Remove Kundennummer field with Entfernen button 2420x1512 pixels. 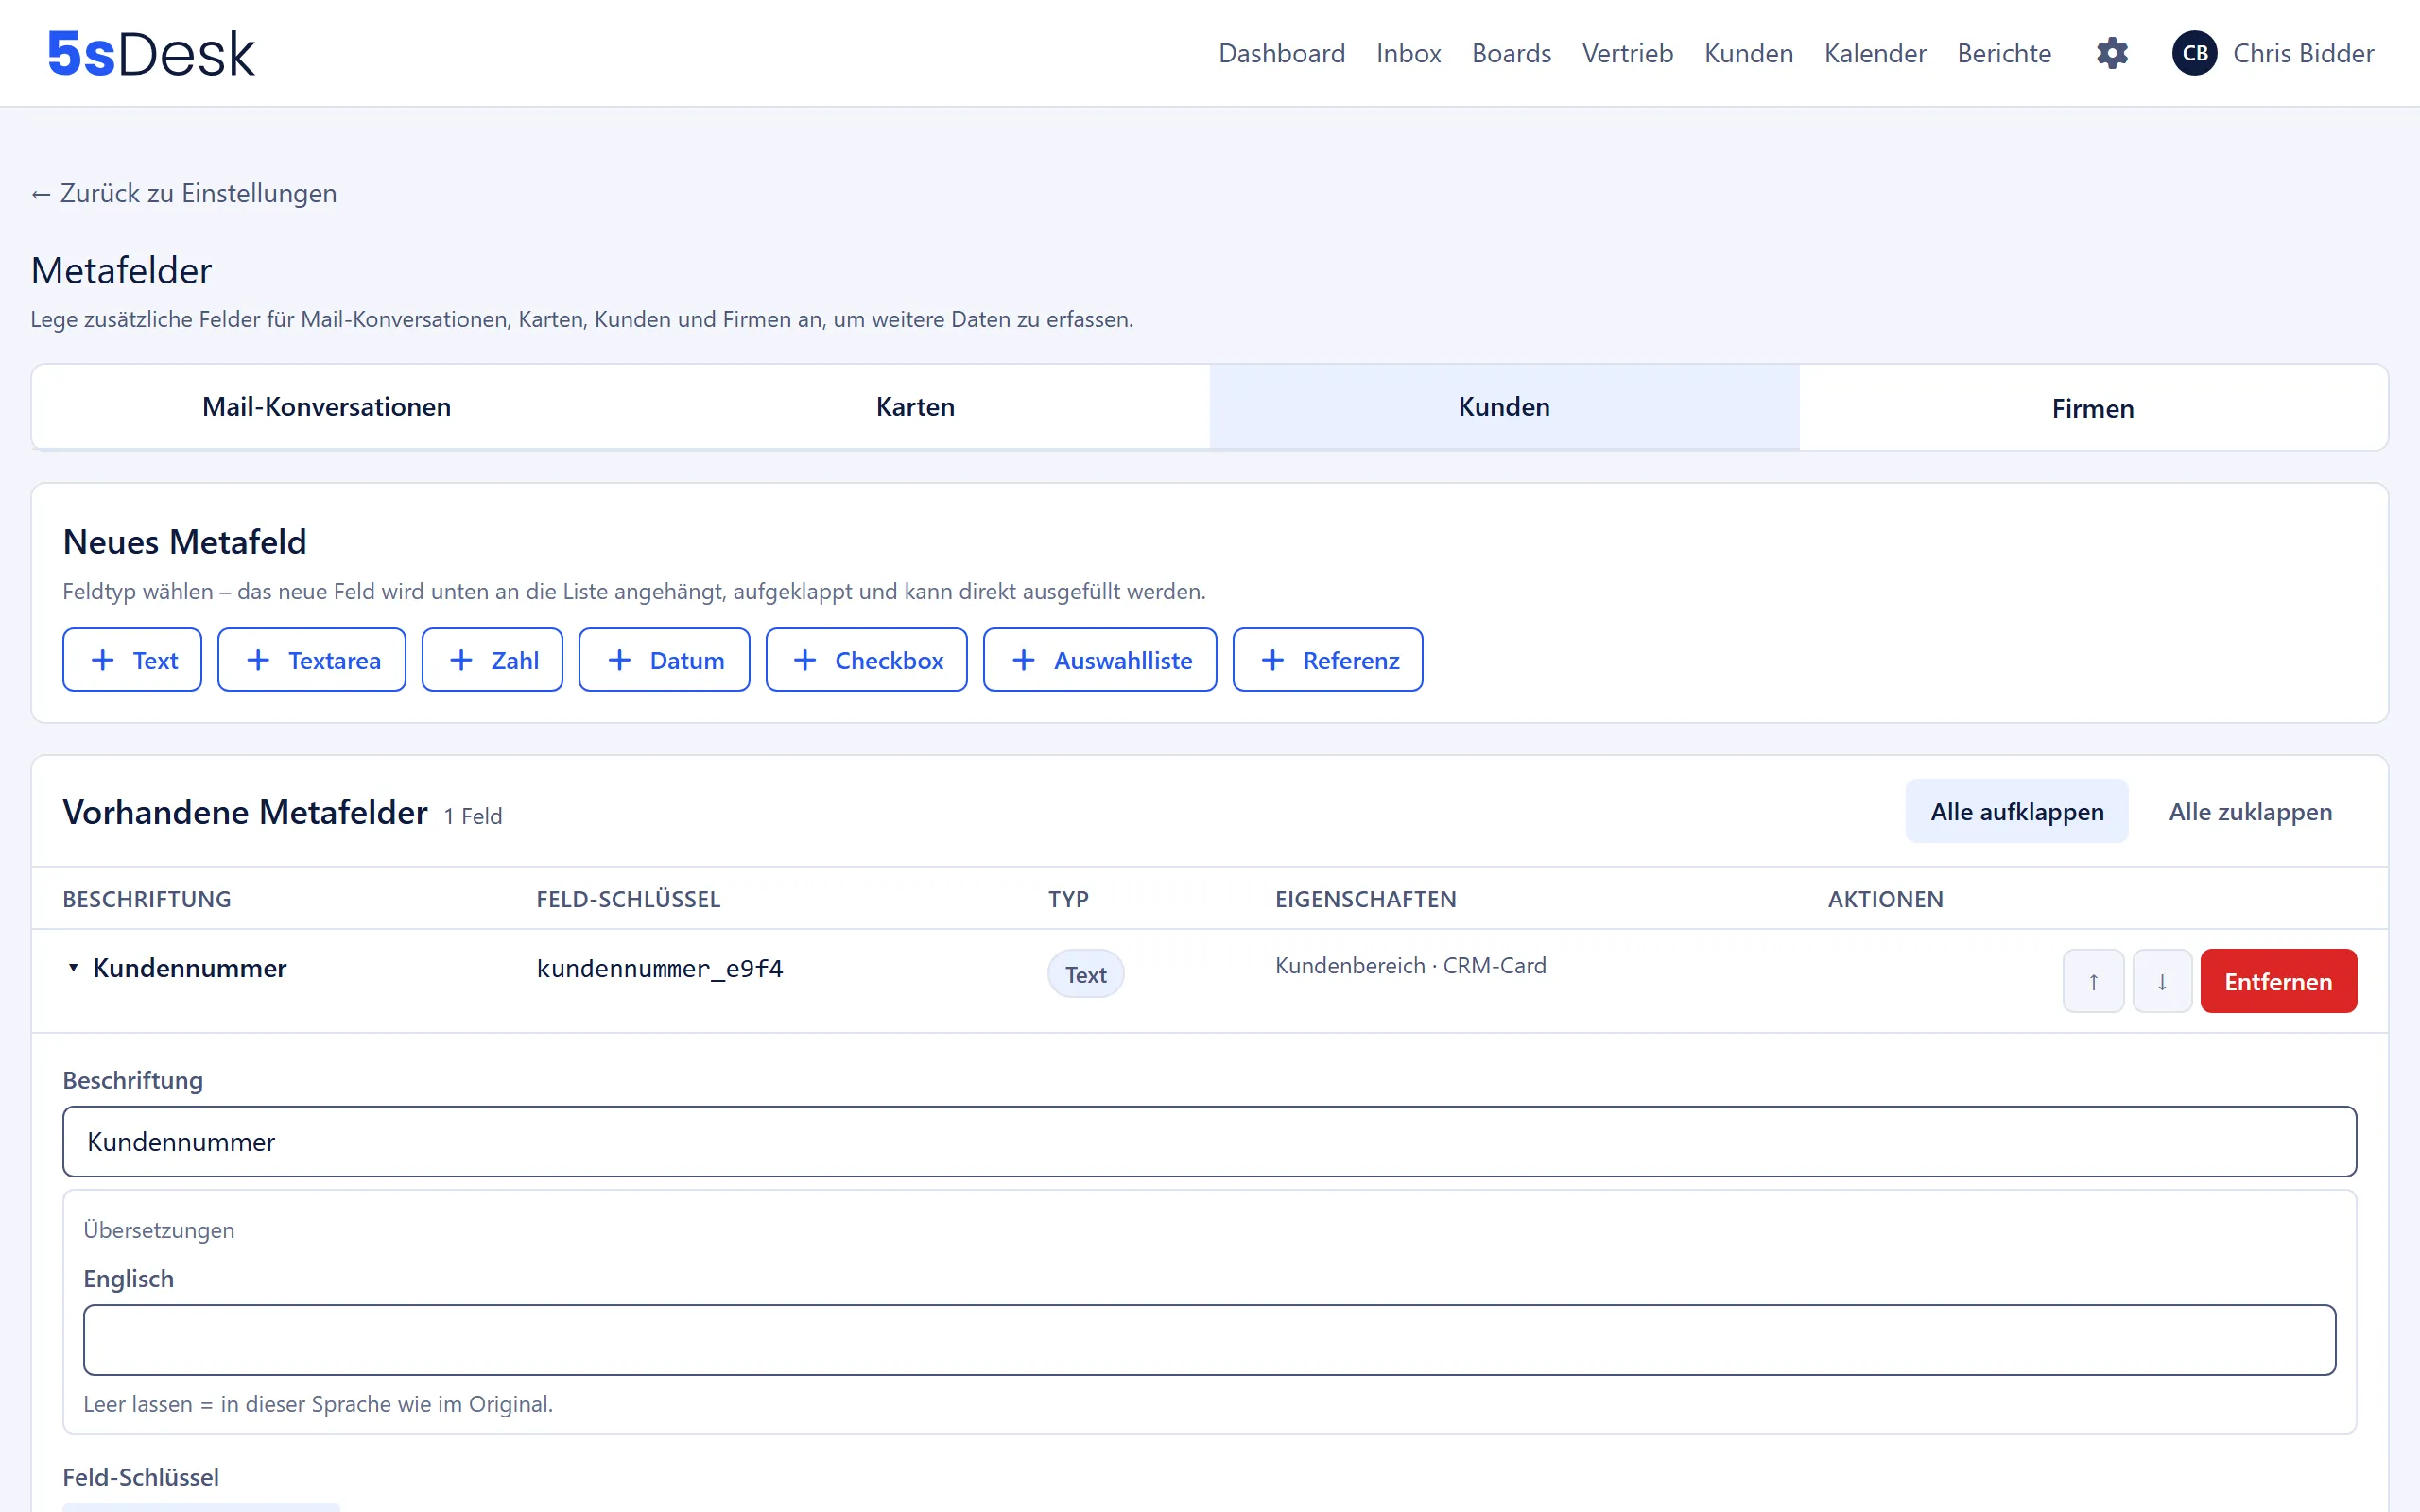click(x=2278, y=981)
